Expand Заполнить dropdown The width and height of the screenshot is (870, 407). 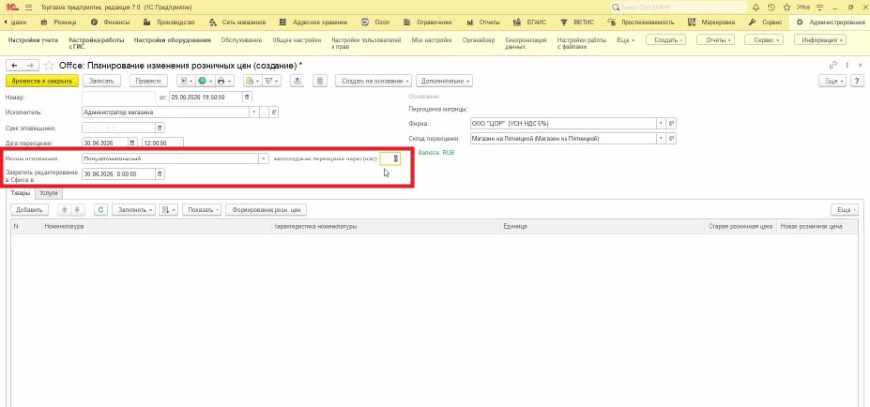[x=133, y=210]
